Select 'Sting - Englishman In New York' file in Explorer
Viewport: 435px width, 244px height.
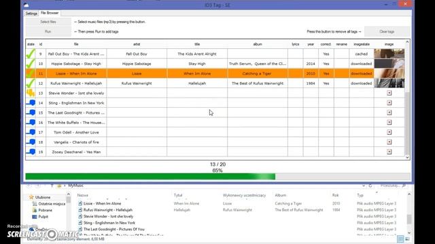pos(109,223)
